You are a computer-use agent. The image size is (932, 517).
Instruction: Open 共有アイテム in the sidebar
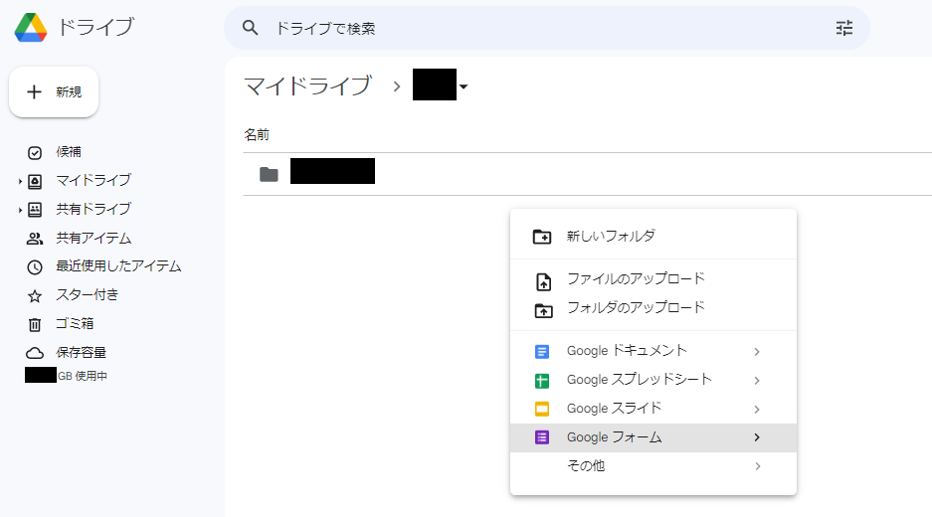coord(93,239)
